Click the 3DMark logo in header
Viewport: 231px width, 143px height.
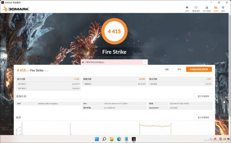pos(16,9)
